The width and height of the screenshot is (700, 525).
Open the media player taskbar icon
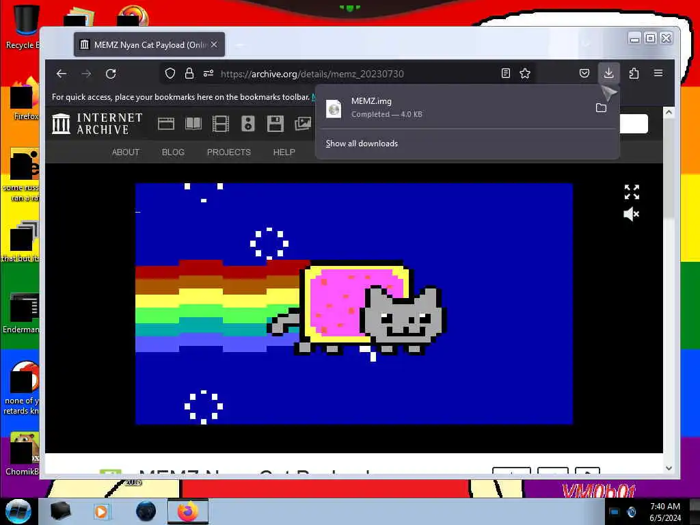pyautogui.click(x=101, y=511)
